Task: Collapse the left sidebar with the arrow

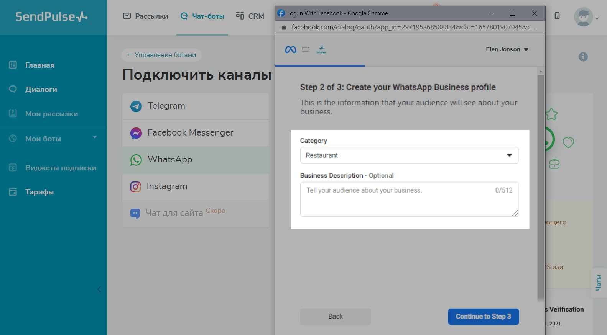Action: tap(99, 289)
